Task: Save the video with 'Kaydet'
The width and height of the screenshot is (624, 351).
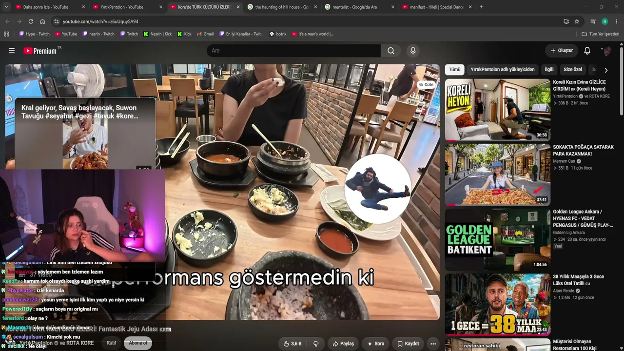Action: [x=409, y=344]
